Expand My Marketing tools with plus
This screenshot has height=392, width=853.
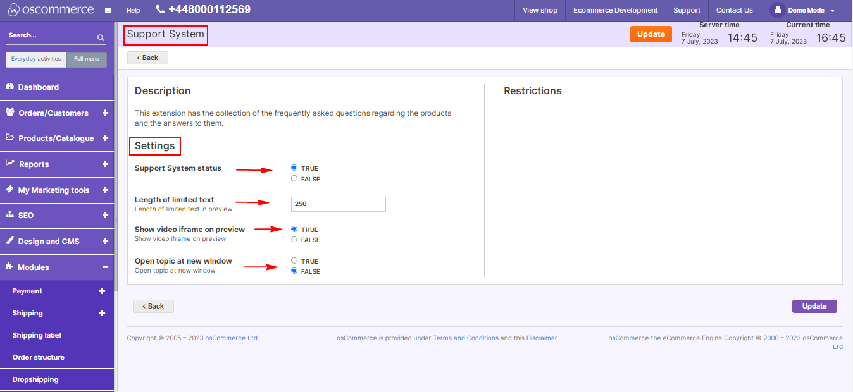pyautogui.click(x=105, y=190)
